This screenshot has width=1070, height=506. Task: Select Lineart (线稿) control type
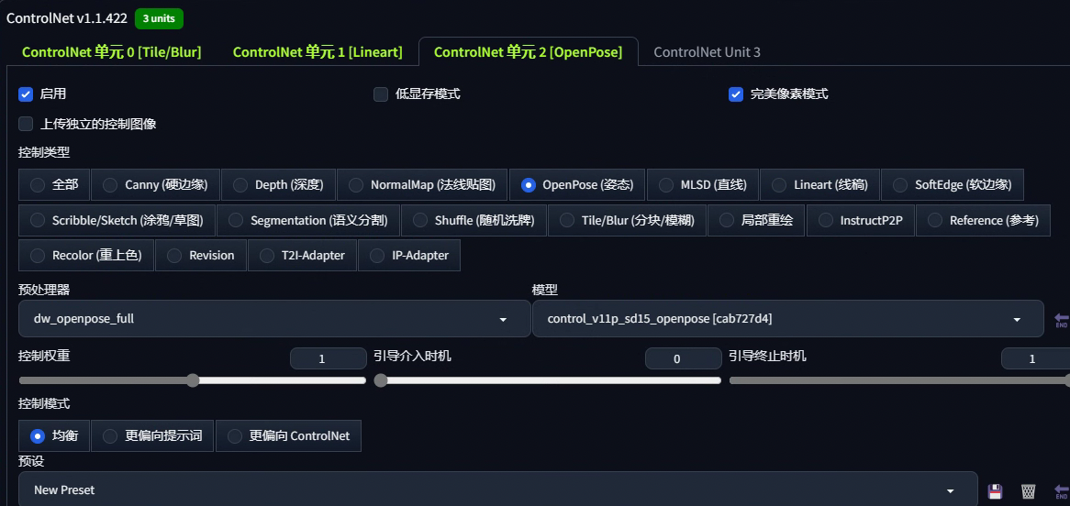point(819,185)
